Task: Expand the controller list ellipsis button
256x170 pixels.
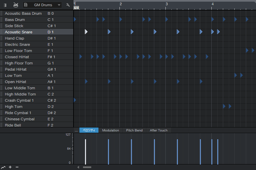Action: coord(76,130)
